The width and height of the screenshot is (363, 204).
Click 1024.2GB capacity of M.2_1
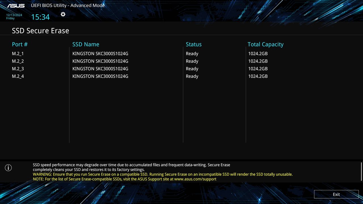(x=258, y=54)
